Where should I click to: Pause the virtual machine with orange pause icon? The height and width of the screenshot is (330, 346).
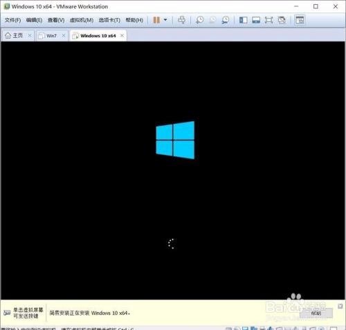tap(156, 20)
